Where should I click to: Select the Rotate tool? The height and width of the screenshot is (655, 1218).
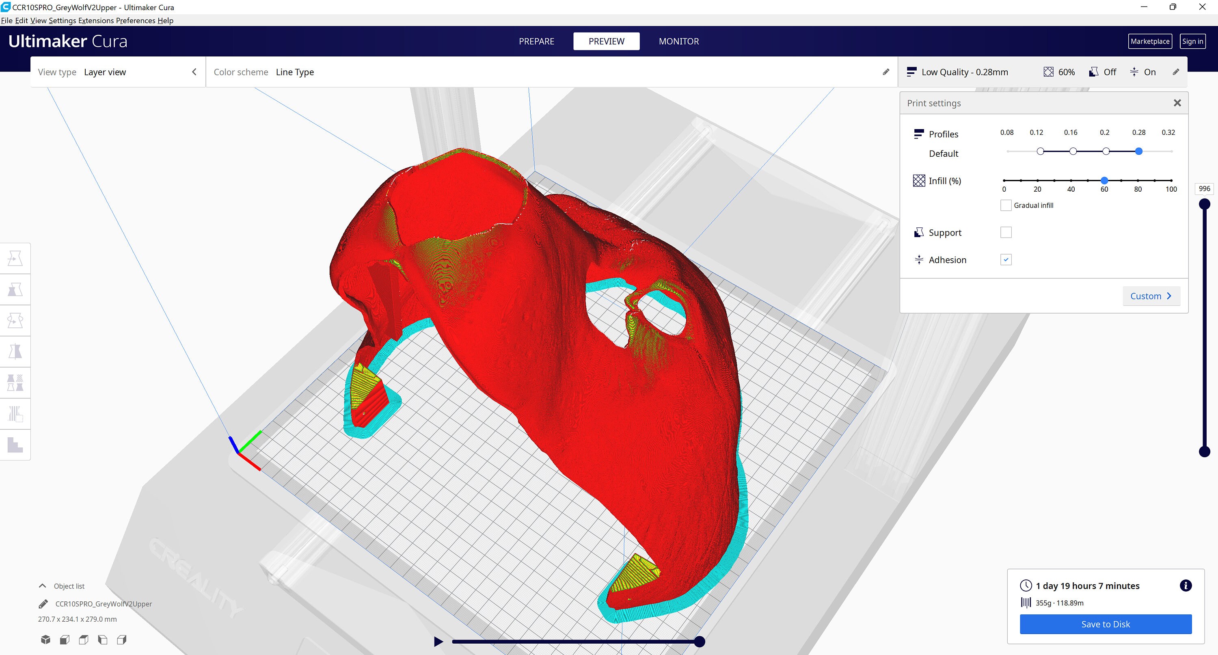15,320
